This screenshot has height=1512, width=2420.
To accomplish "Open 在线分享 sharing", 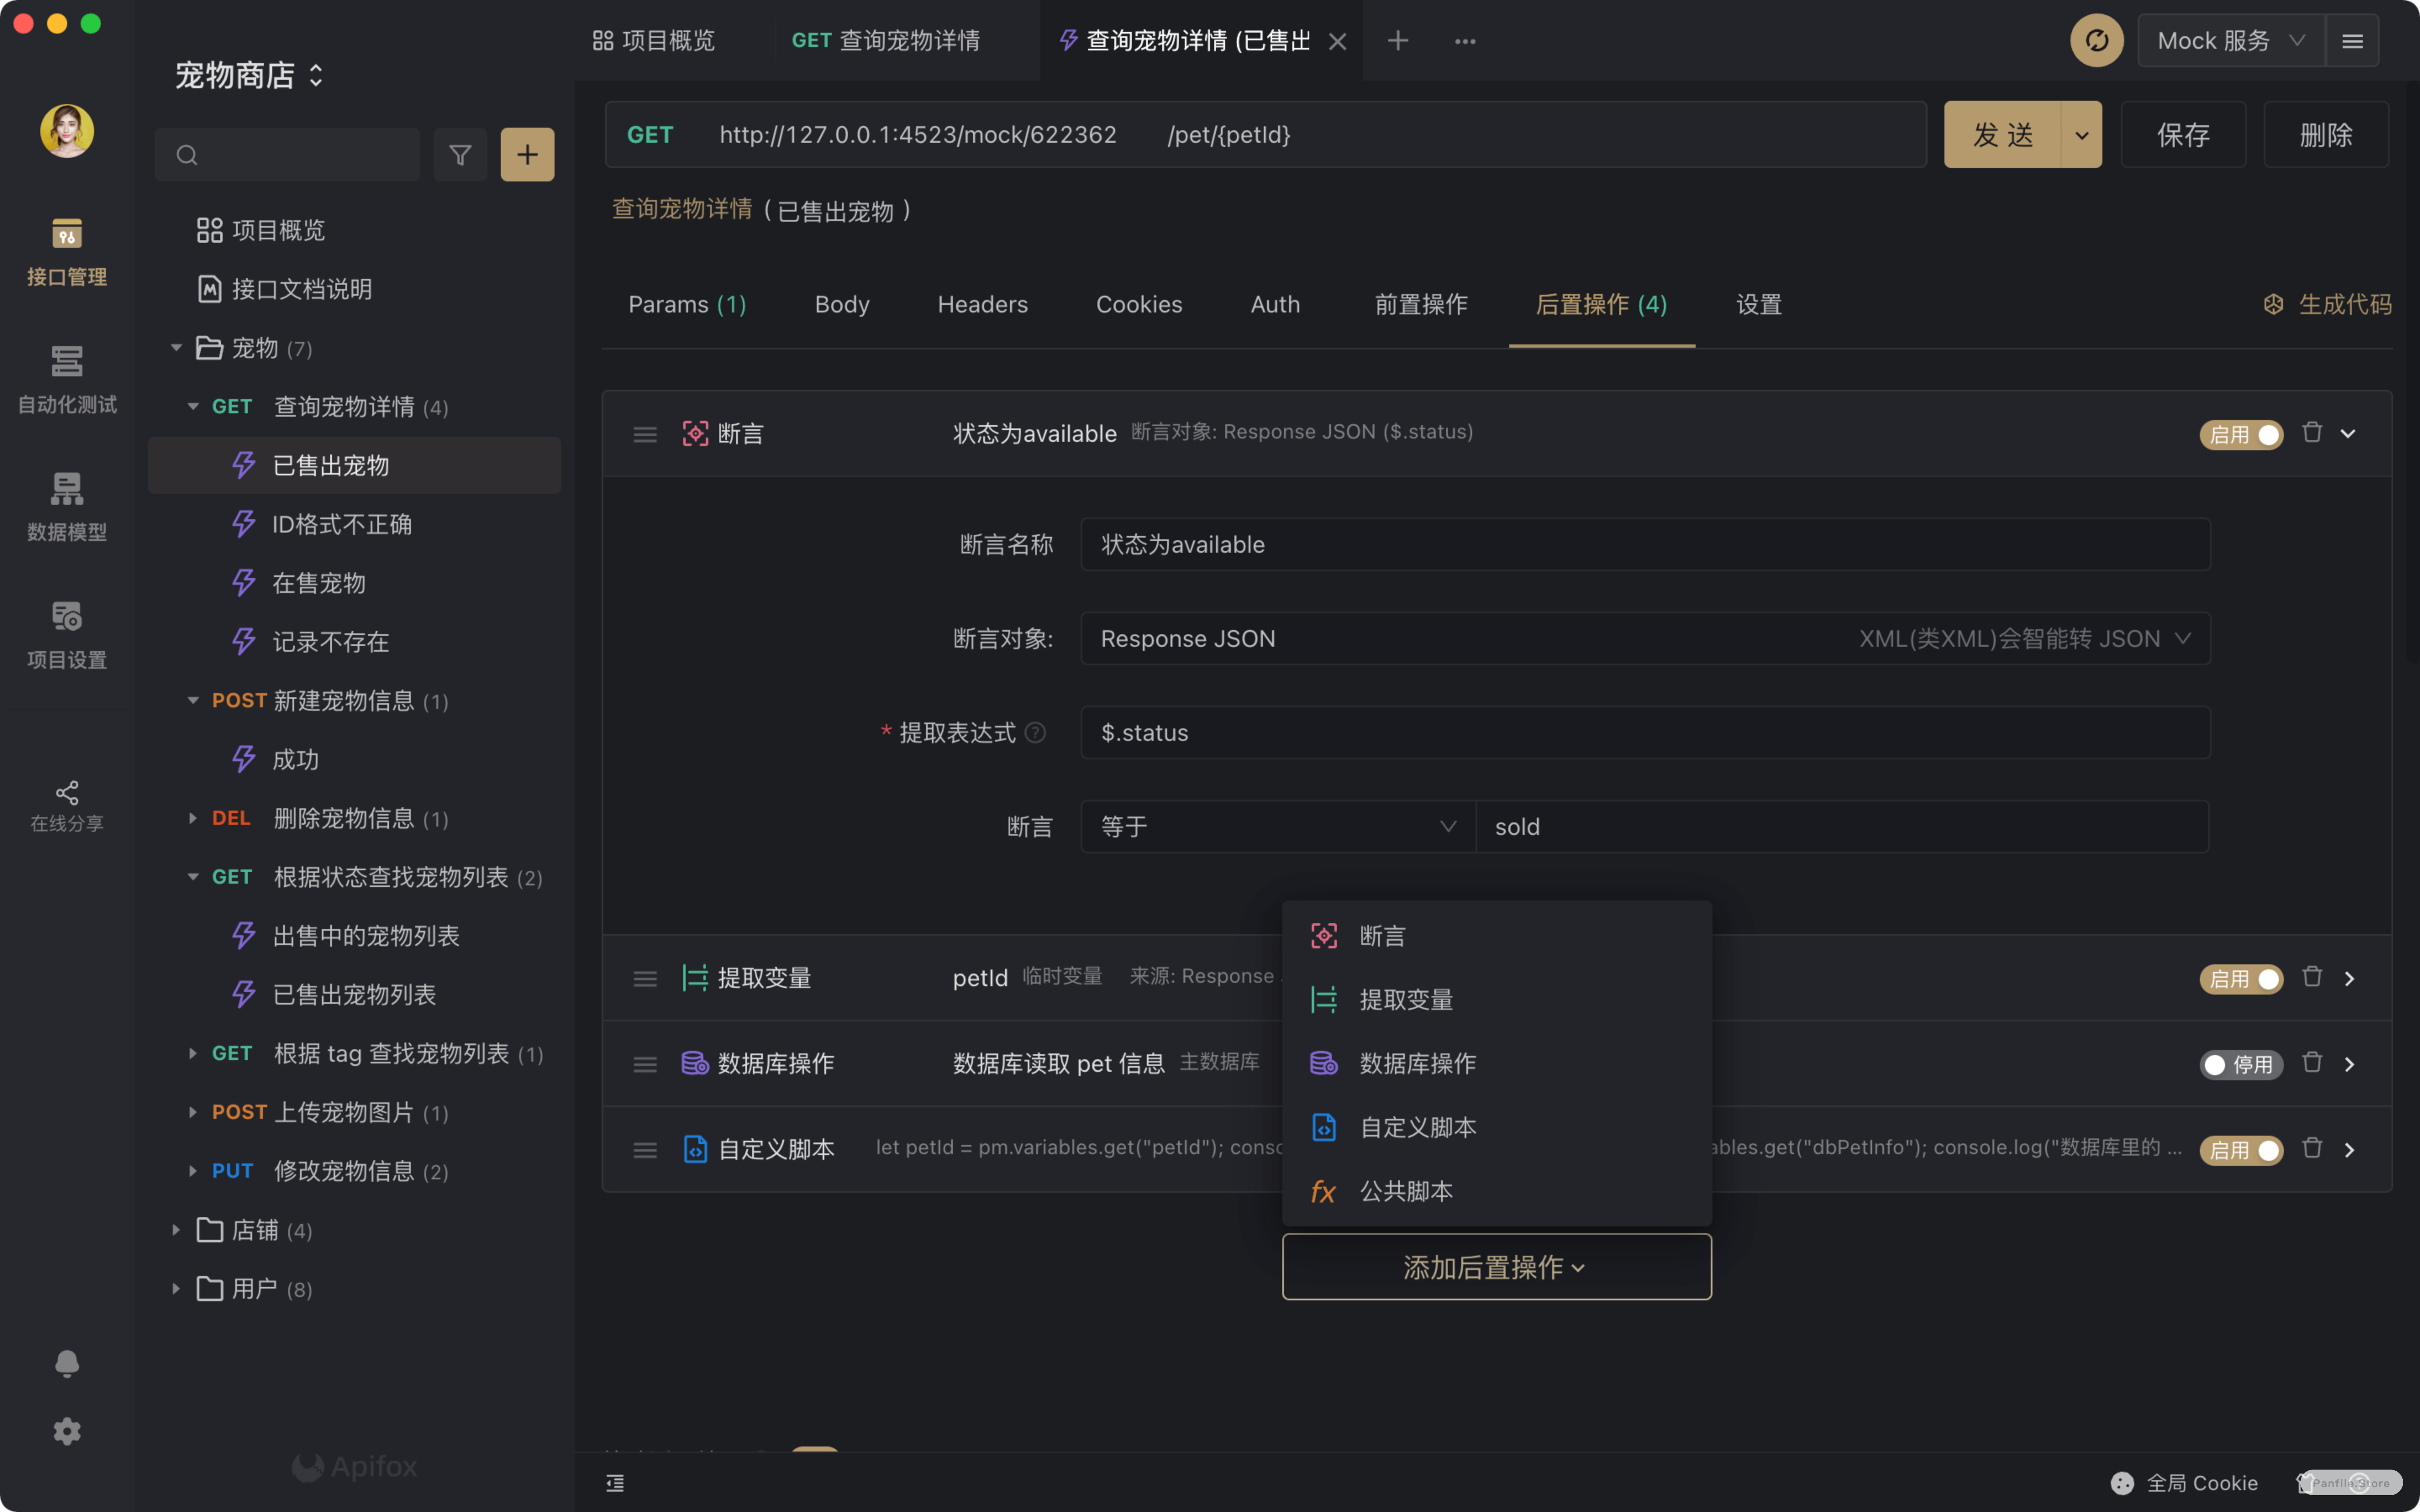I will [67, 806].
